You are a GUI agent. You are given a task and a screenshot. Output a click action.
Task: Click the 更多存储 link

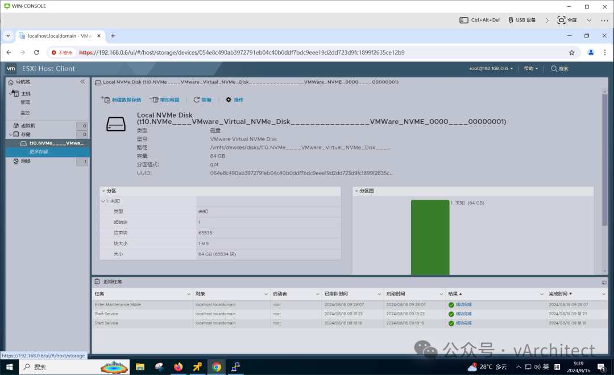tap(40, 152)
